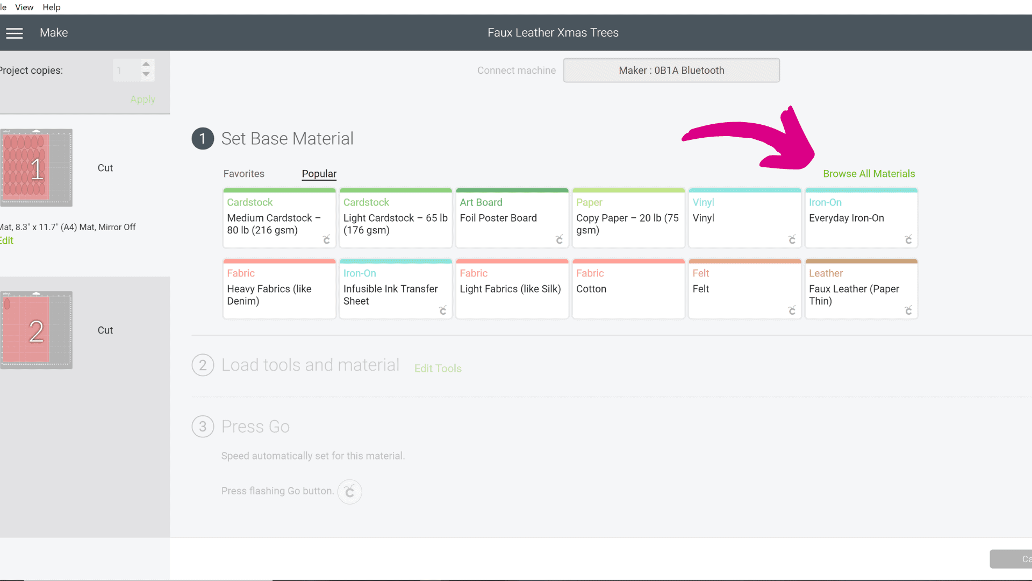The image size is (1032, 581).
Task: Select the Vinyl material card
Action: pyautogui.click(x=744, y=218)
